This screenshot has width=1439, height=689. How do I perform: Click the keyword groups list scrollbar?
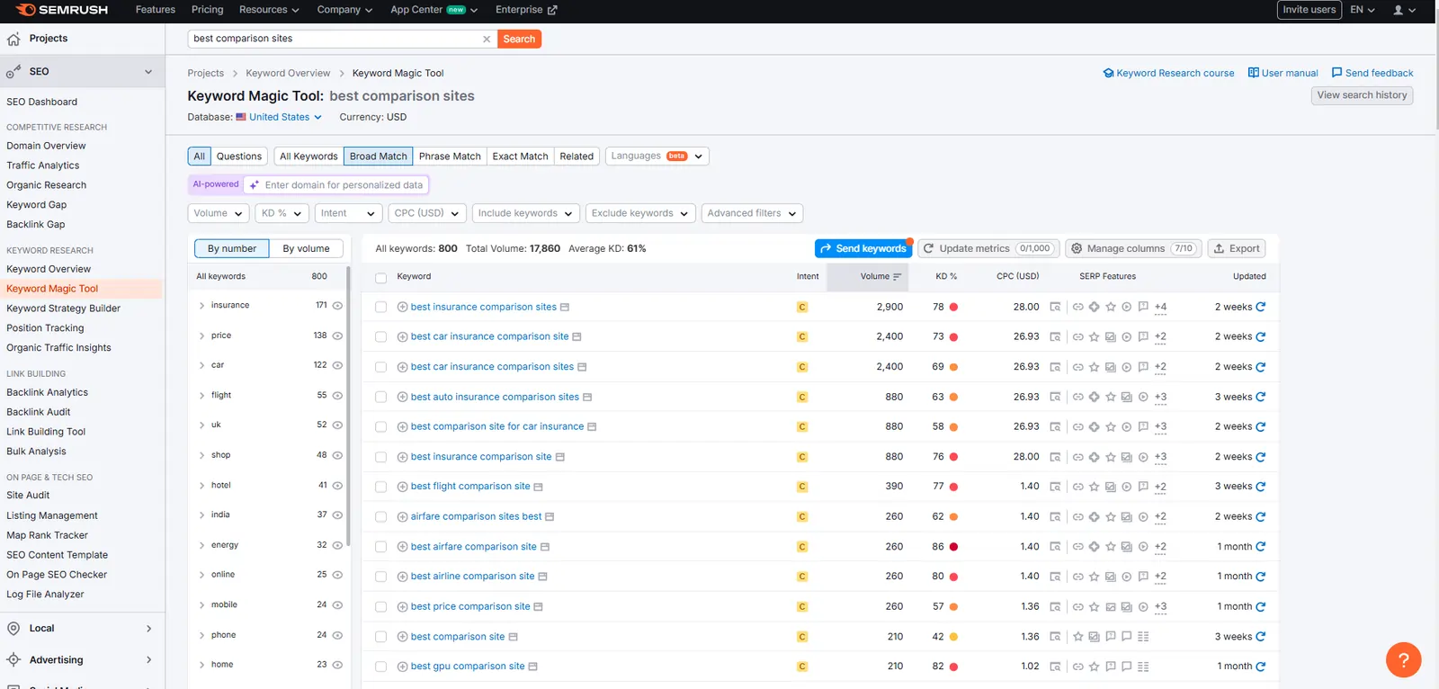tap(348, 405)
